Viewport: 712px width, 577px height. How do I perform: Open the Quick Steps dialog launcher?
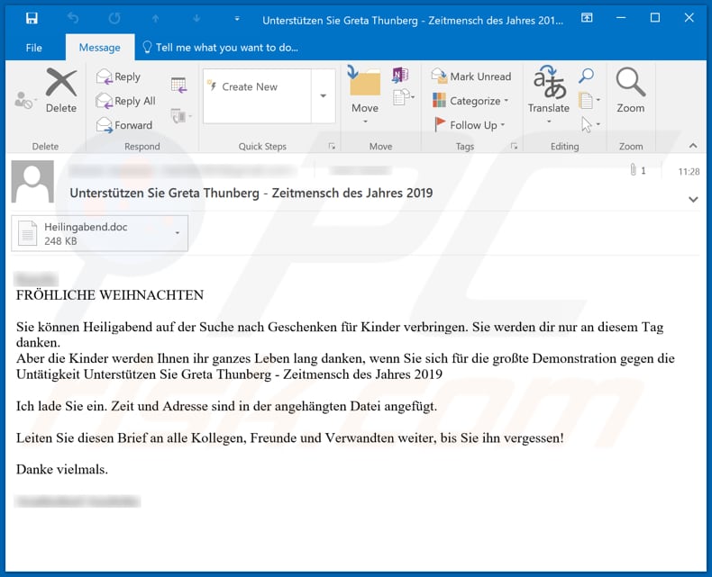point(332,146)
